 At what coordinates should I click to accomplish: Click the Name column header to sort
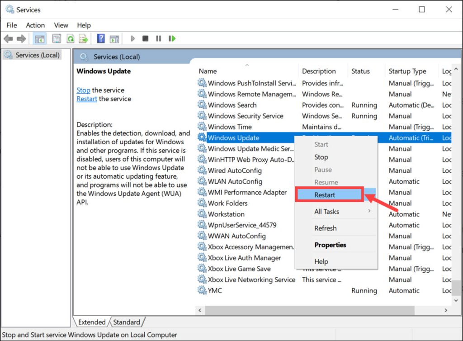(x=208, y=71)
